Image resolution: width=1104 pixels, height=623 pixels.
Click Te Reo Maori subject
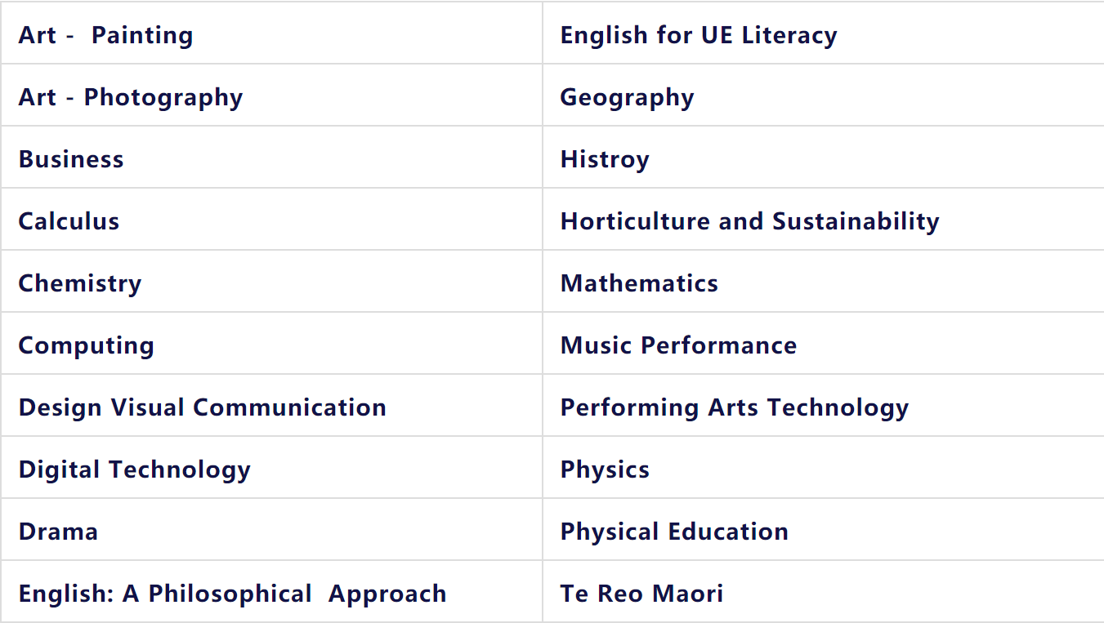(641, 594)
